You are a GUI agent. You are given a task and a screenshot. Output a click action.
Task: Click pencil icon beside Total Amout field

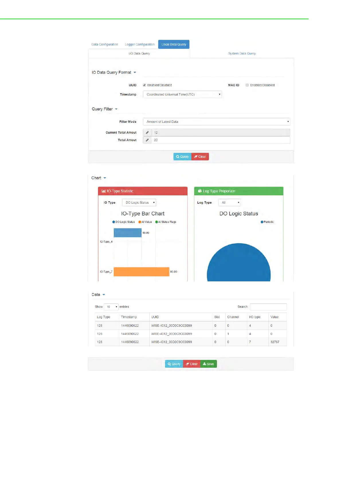tap(147, 140)
